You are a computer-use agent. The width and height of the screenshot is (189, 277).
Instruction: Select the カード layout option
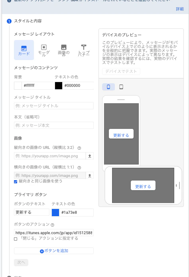tap(24, 50)
